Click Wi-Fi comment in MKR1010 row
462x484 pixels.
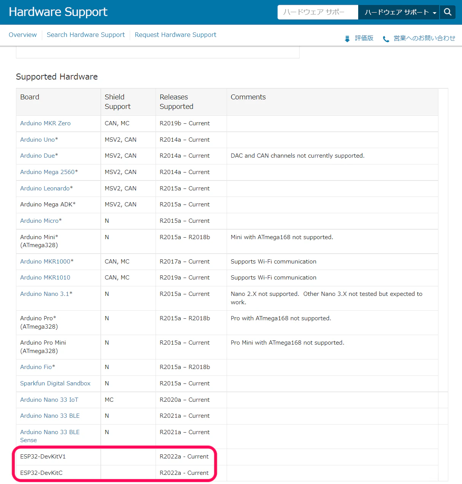273,278
